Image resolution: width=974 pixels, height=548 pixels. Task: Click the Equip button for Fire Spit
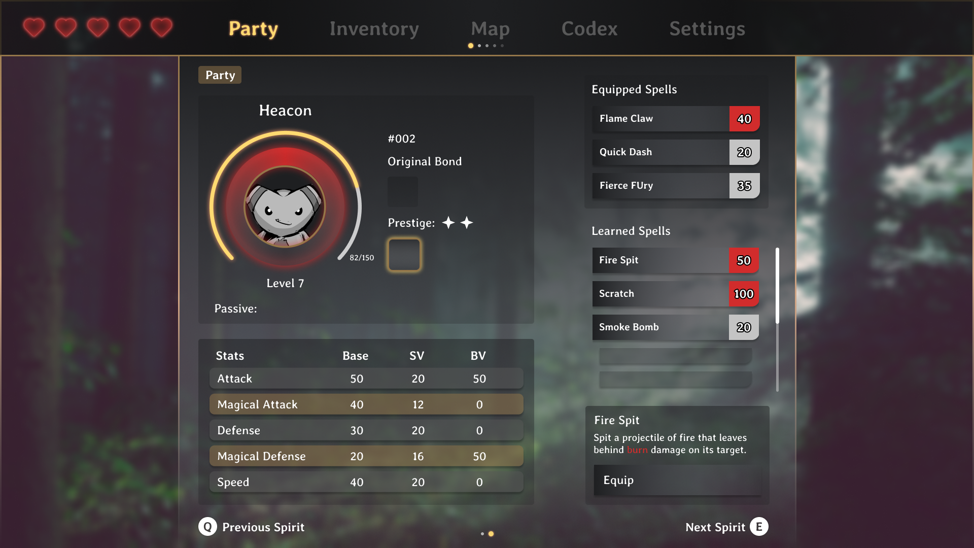point(677,480)
